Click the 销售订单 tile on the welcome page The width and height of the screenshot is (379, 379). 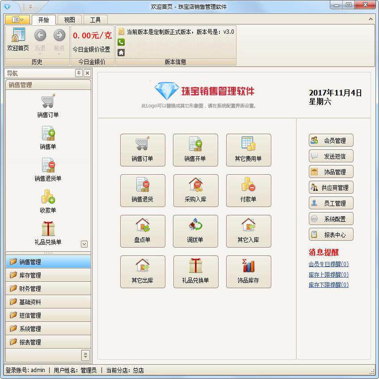coord(143,150)
